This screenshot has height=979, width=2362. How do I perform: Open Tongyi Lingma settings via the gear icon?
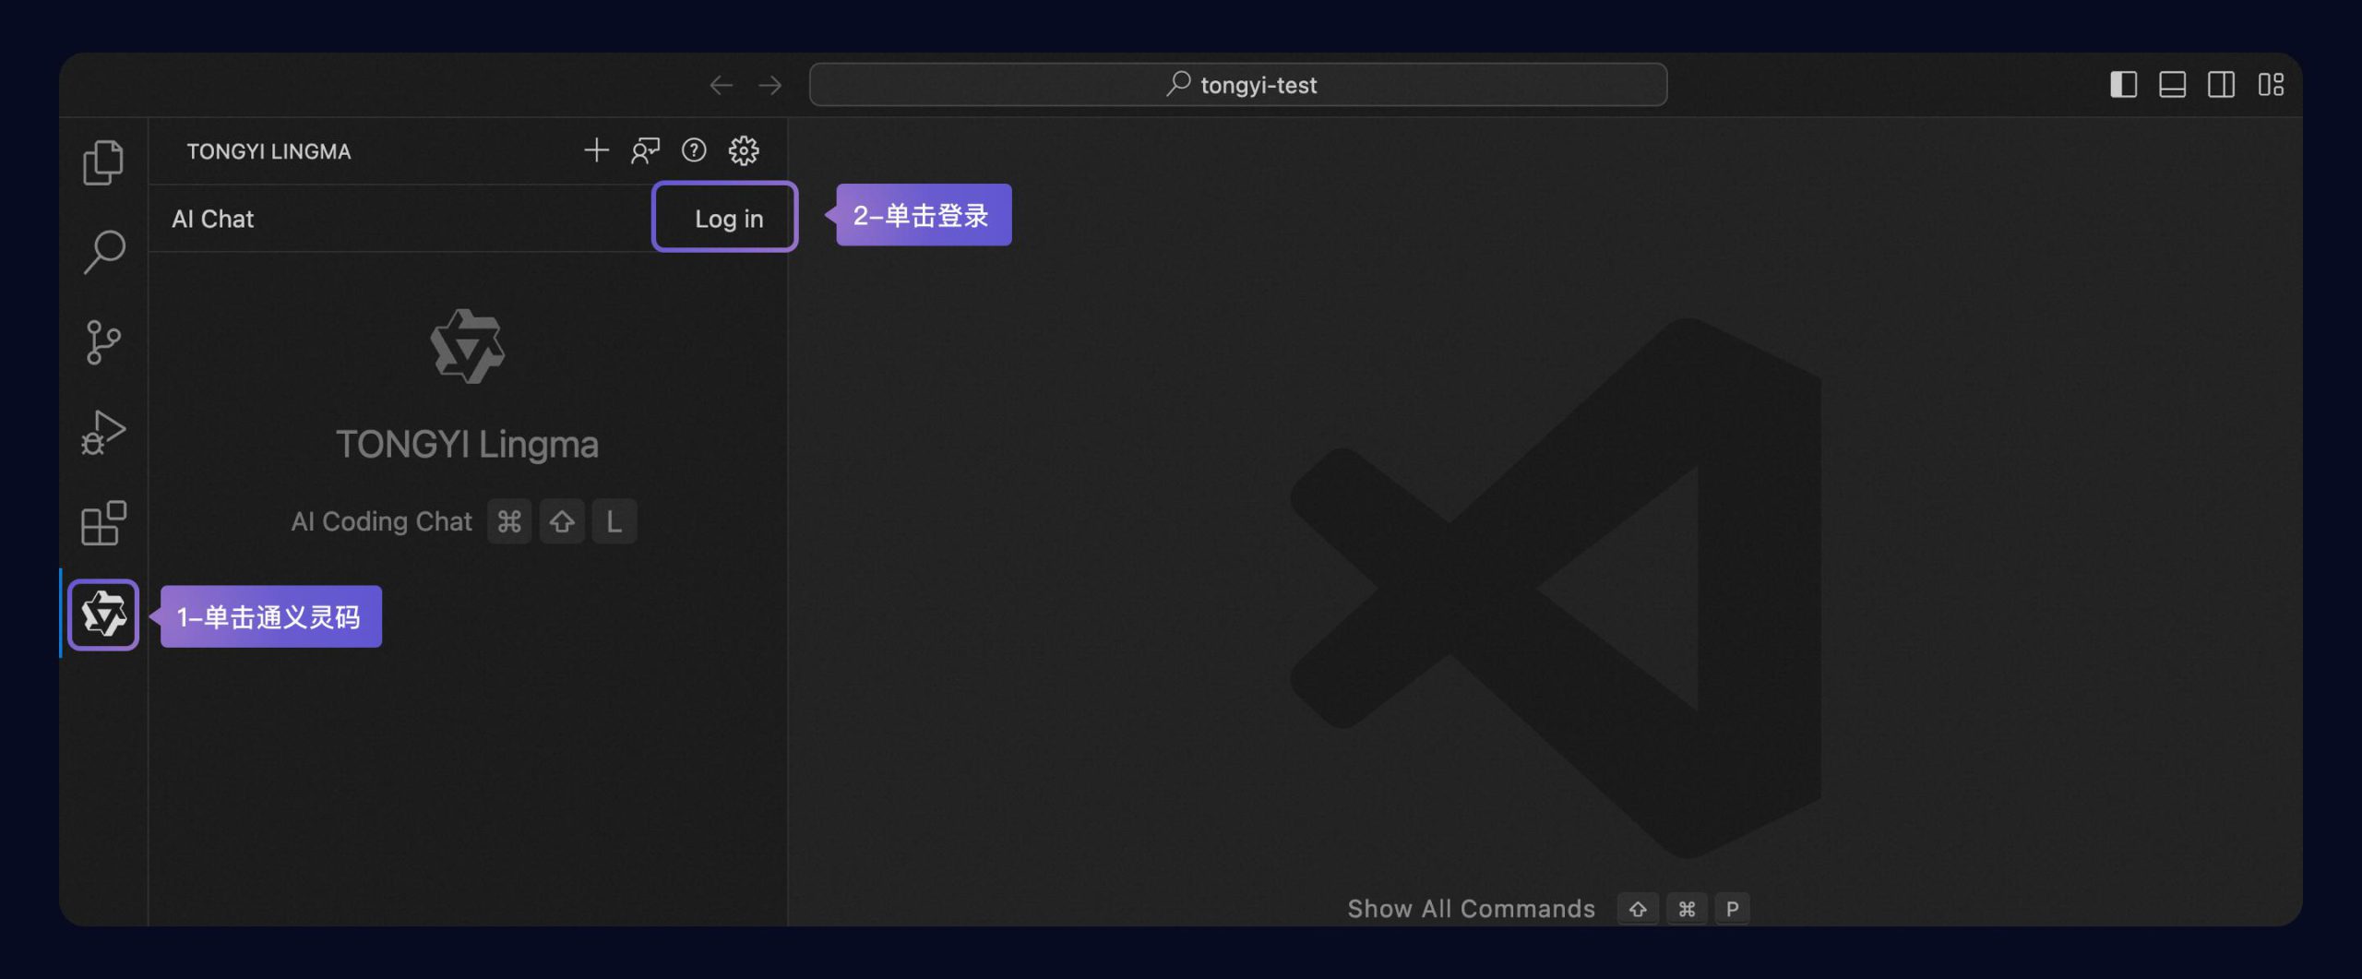pyautogui.click(x=743, y=150)
